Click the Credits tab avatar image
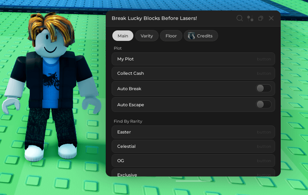Image resolution: width=308 pixels, height=195 pixels. pos(191,36)
